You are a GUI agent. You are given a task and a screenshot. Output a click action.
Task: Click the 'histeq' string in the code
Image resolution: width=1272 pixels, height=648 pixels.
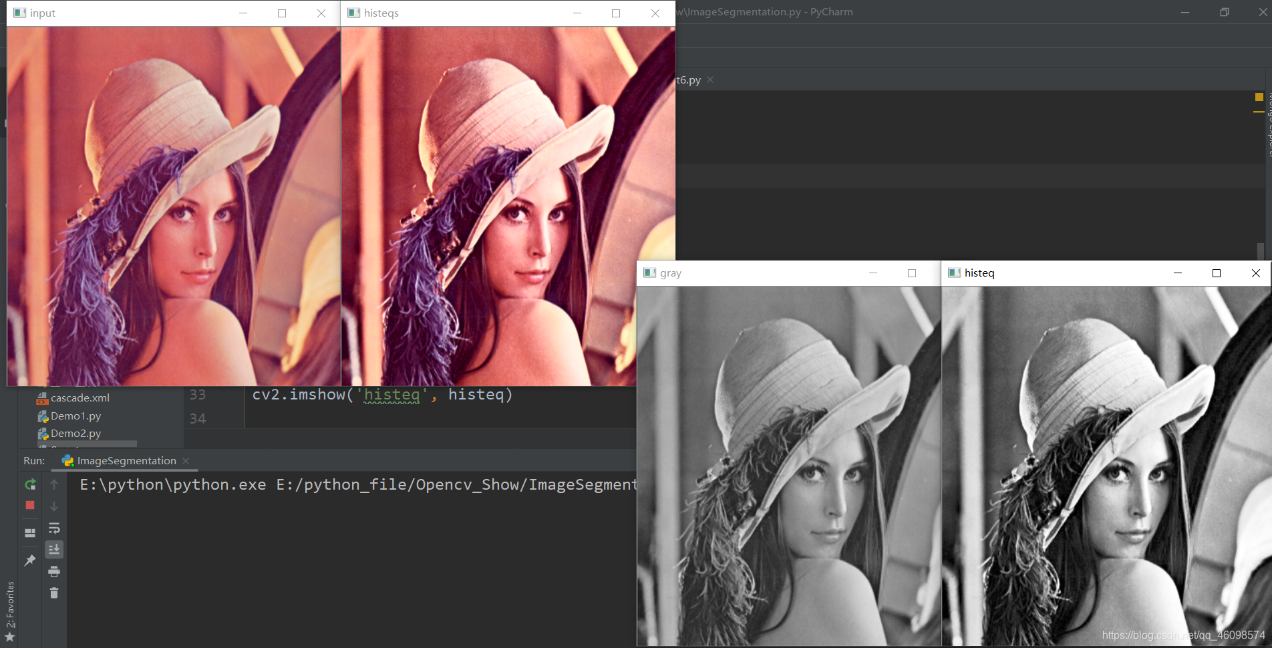pyautogui.click(x=392, y=395)
